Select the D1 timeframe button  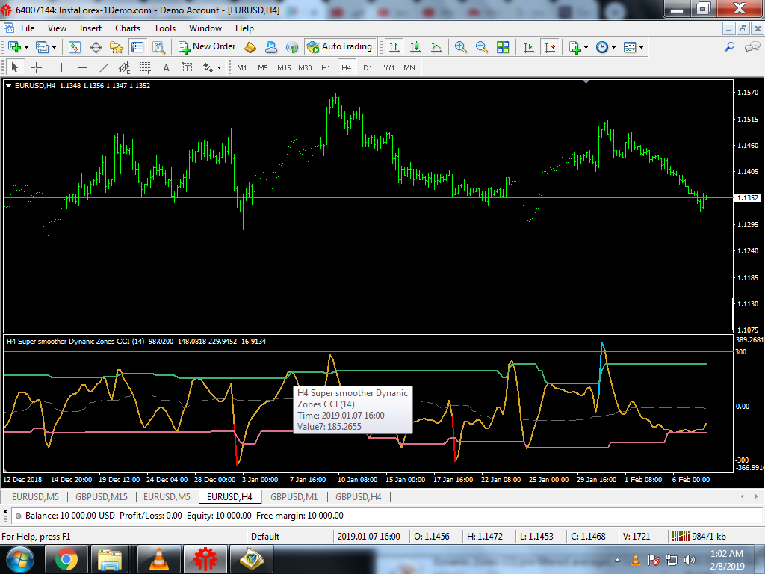[368, 67]
